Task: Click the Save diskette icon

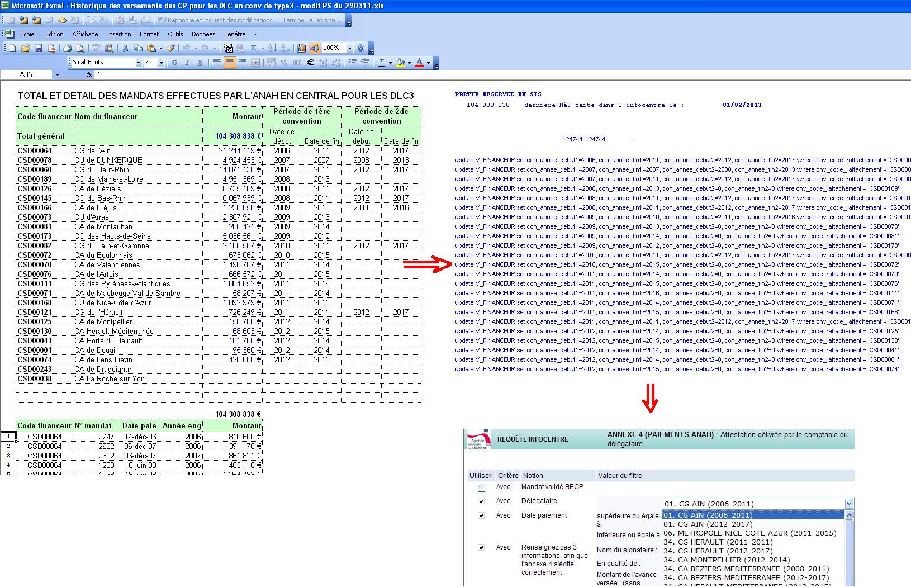Action: click(39, 48)
